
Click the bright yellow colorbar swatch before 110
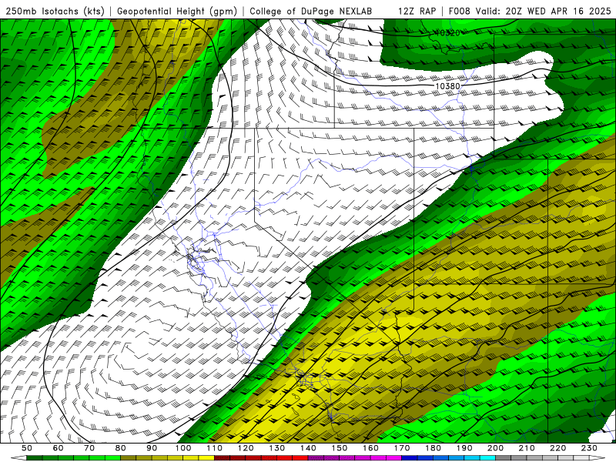point(206,458)
